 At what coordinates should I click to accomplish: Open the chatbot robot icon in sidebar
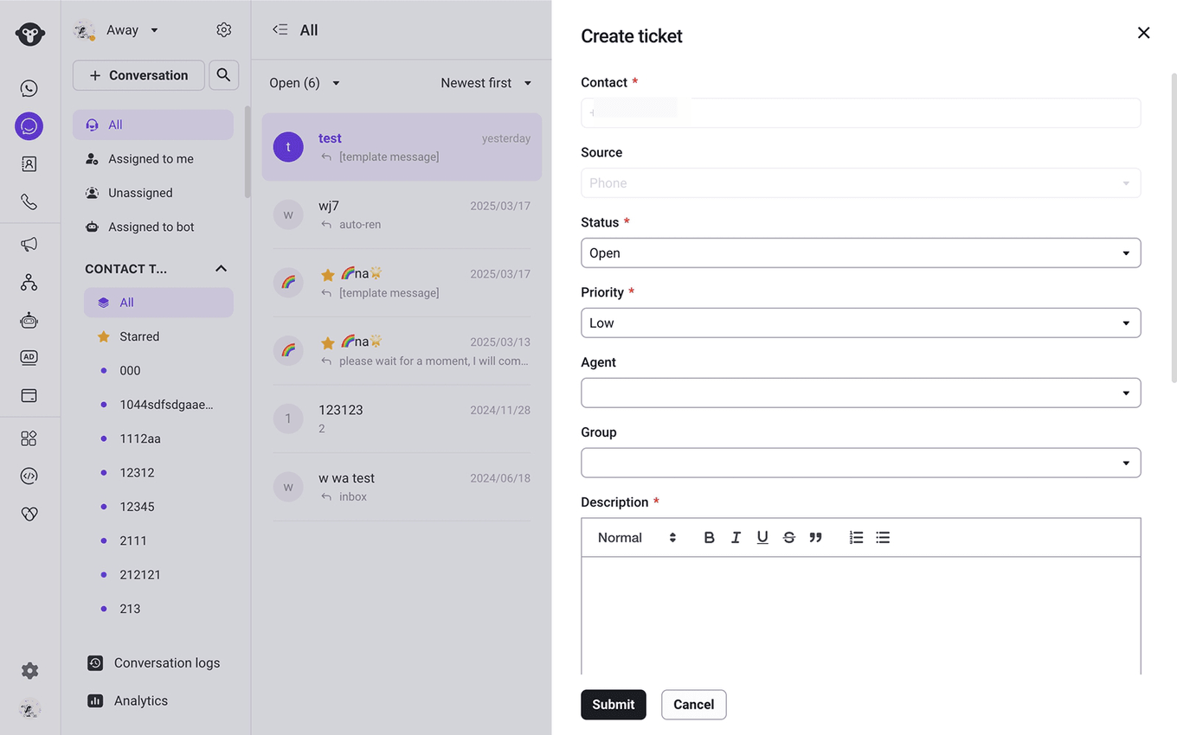29,321
